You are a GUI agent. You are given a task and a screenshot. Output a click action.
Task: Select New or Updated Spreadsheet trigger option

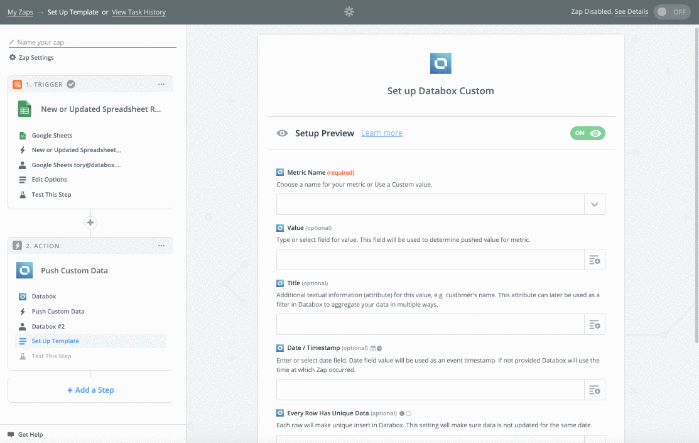coord(76,150)
